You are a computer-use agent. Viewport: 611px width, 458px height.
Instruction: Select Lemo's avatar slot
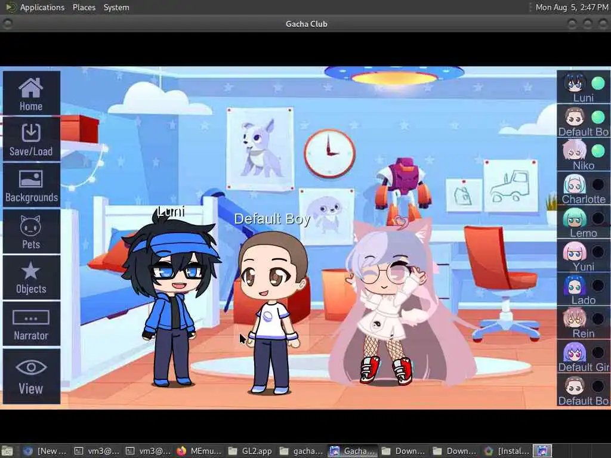pos(575,218)
